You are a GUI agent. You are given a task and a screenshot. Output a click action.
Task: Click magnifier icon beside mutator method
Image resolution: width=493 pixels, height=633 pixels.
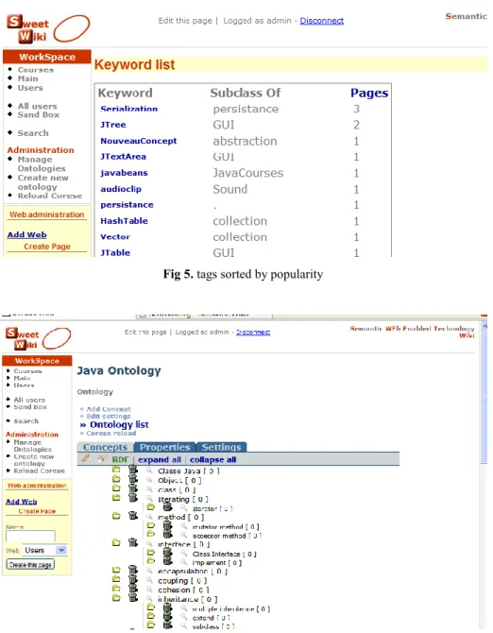(183, 525)
